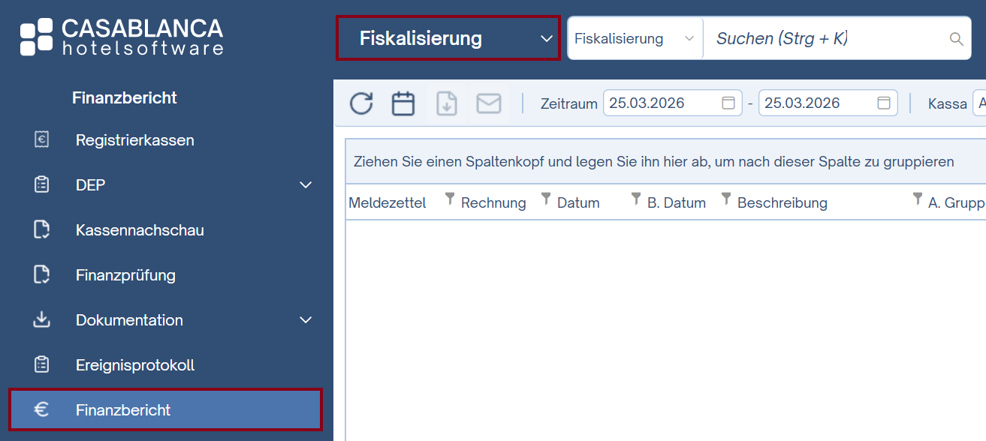Viewport: 986px width, 441px height.
Task: Open the calendar icon in the toolbar
Action: pos(403,103)
